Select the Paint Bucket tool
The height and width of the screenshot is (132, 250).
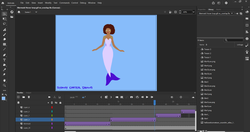coord(4,65)
